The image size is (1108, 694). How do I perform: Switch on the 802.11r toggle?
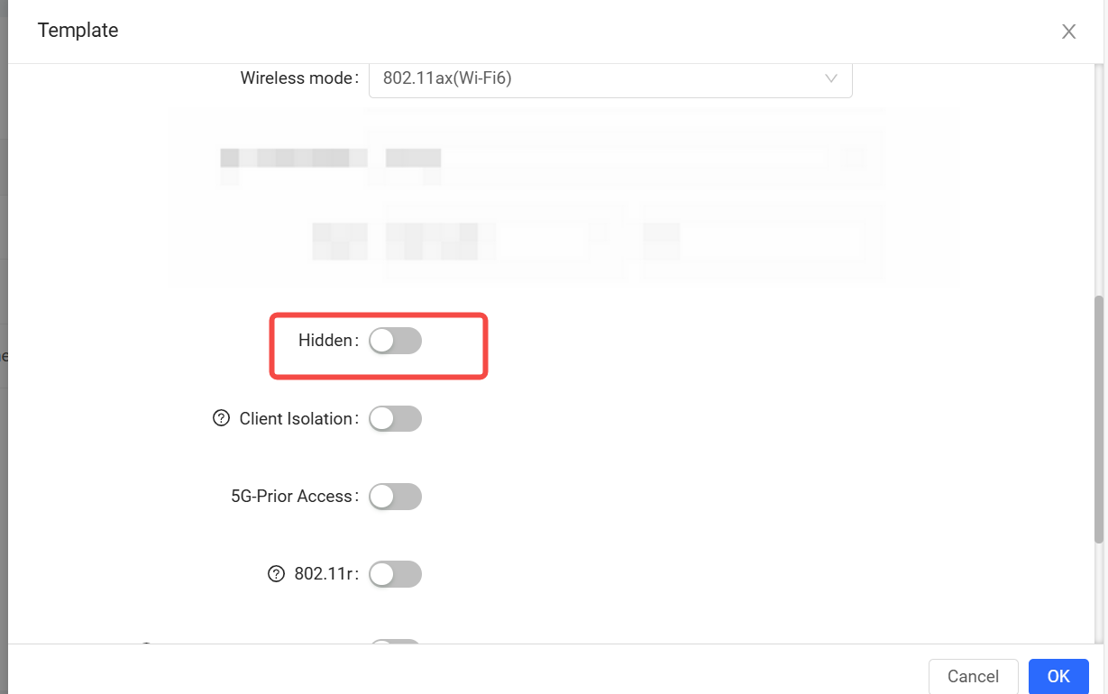395,574
